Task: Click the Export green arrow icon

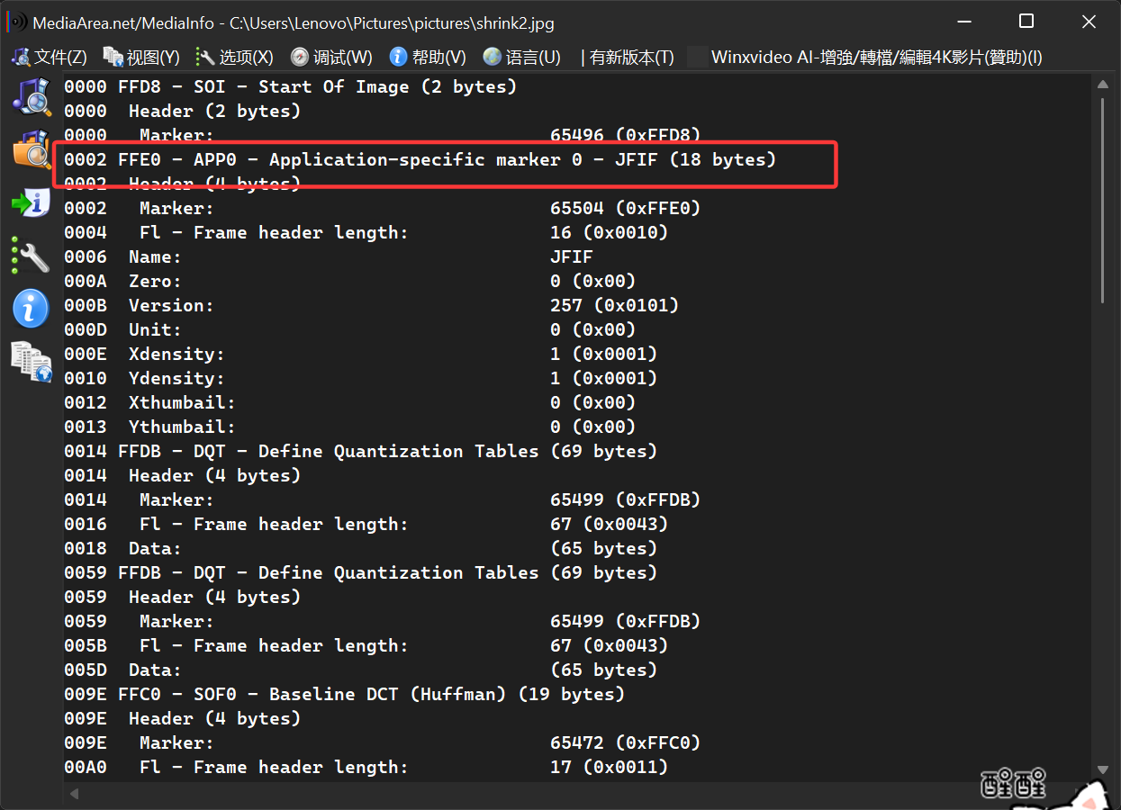Action: (x=31, y=202)
